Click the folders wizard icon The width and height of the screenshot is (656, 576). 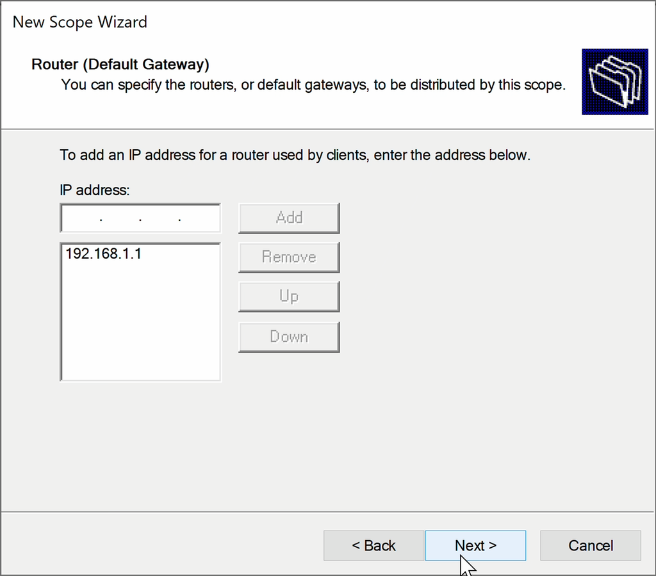[614, 82]
